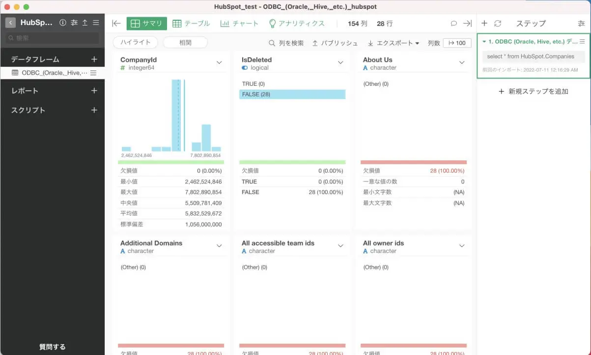Switch to the アナリティクス tab
591x355 pixels.
coord(297,24)
